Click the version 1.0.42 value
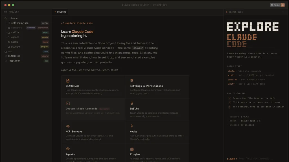 tap(245, 117)
